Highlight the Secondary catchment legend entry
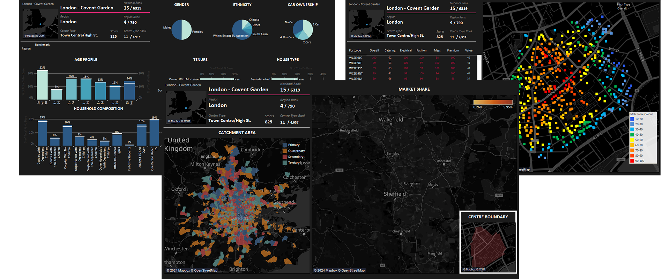This screenshot has height=279, width=670. pyautogui.click(x=293, y=157)
